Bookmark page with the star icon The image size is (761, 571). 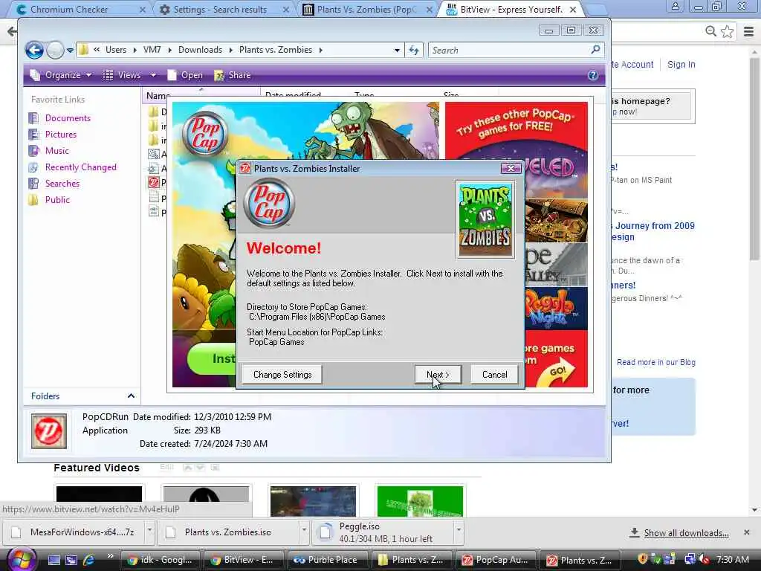[x=727, y=31]
